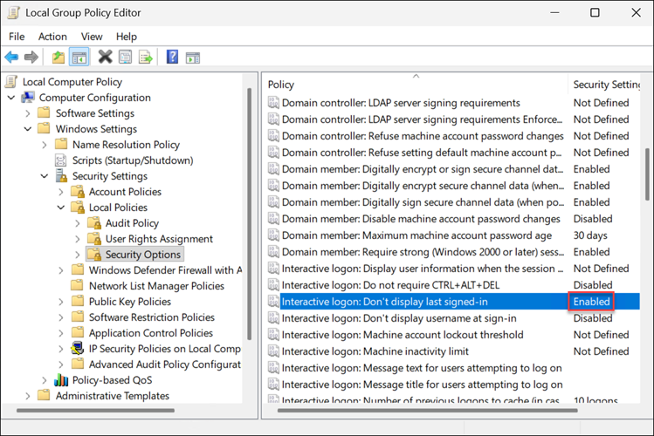Screen dimensions: 654x436
Task: Click the Delete X toolbar icon
Action: (x=105, y=57)
